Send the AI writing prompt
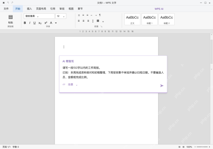This screenshot has height=149, width=213. tap(162, 86)
